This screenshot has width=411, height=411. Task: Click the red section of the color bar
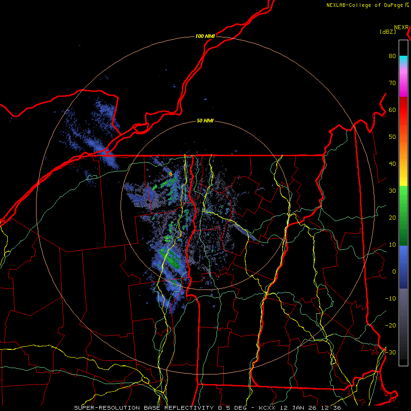[x=403, y=110]
